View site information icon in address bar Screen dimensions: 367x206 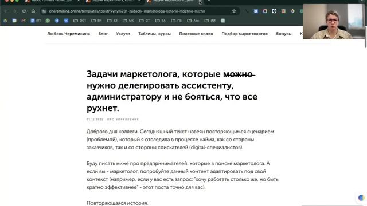click(44, 11)
